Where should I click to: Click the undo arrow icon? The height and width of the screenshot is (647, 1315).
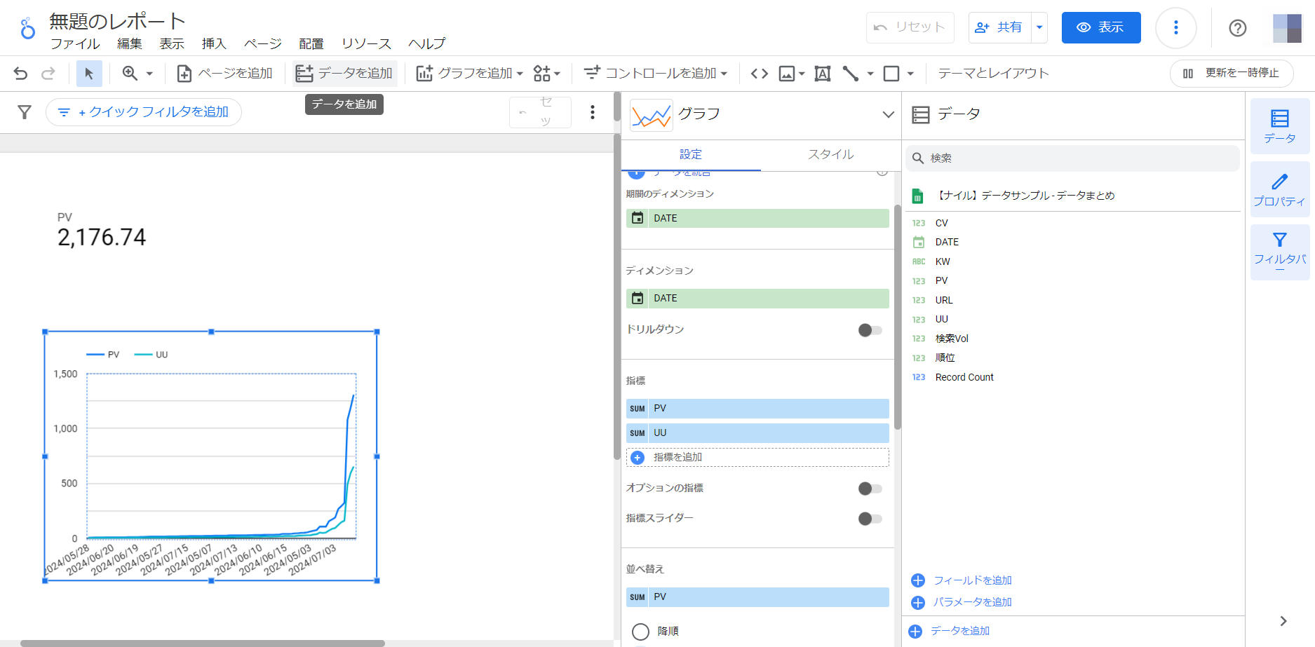[x=20, y=73]
